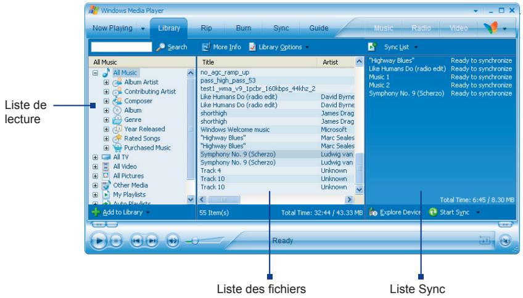Image resolution: width=523 pixels, height=298 pixels.
Task: Click the file list scroll-down arrow
Action: pyautogui.click(x=359, y=190)
